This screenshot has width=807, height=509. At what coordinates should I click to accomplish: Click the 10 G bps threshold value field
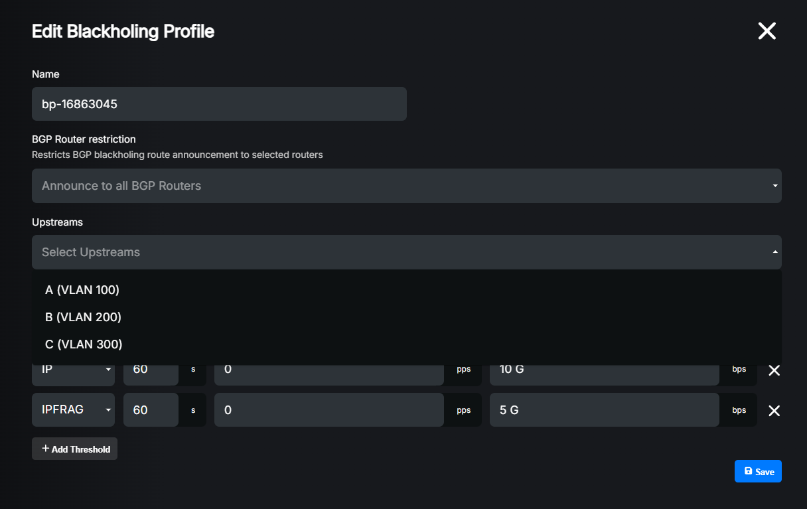604,369
